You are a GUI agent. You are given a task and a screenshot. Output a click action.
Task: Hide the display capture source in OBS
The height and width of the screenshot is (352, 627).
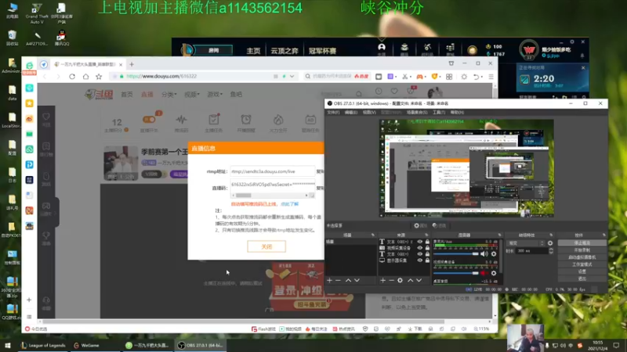(419, 260)
